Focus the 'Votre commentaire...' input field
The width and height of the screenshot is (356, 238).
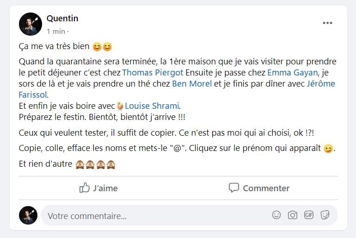(x=153, y=216)
